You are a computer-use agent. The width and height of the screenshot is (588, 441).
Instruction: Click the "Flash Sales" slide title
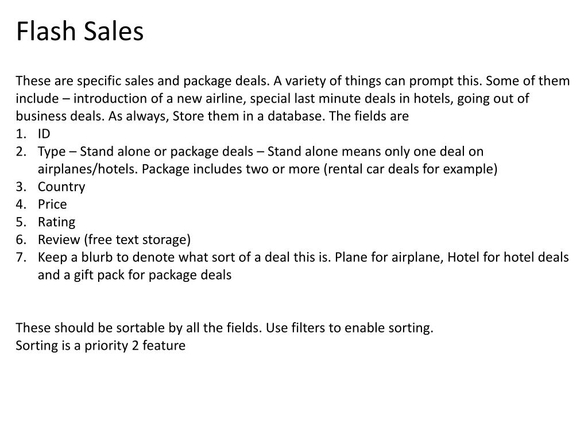[79, 31]
